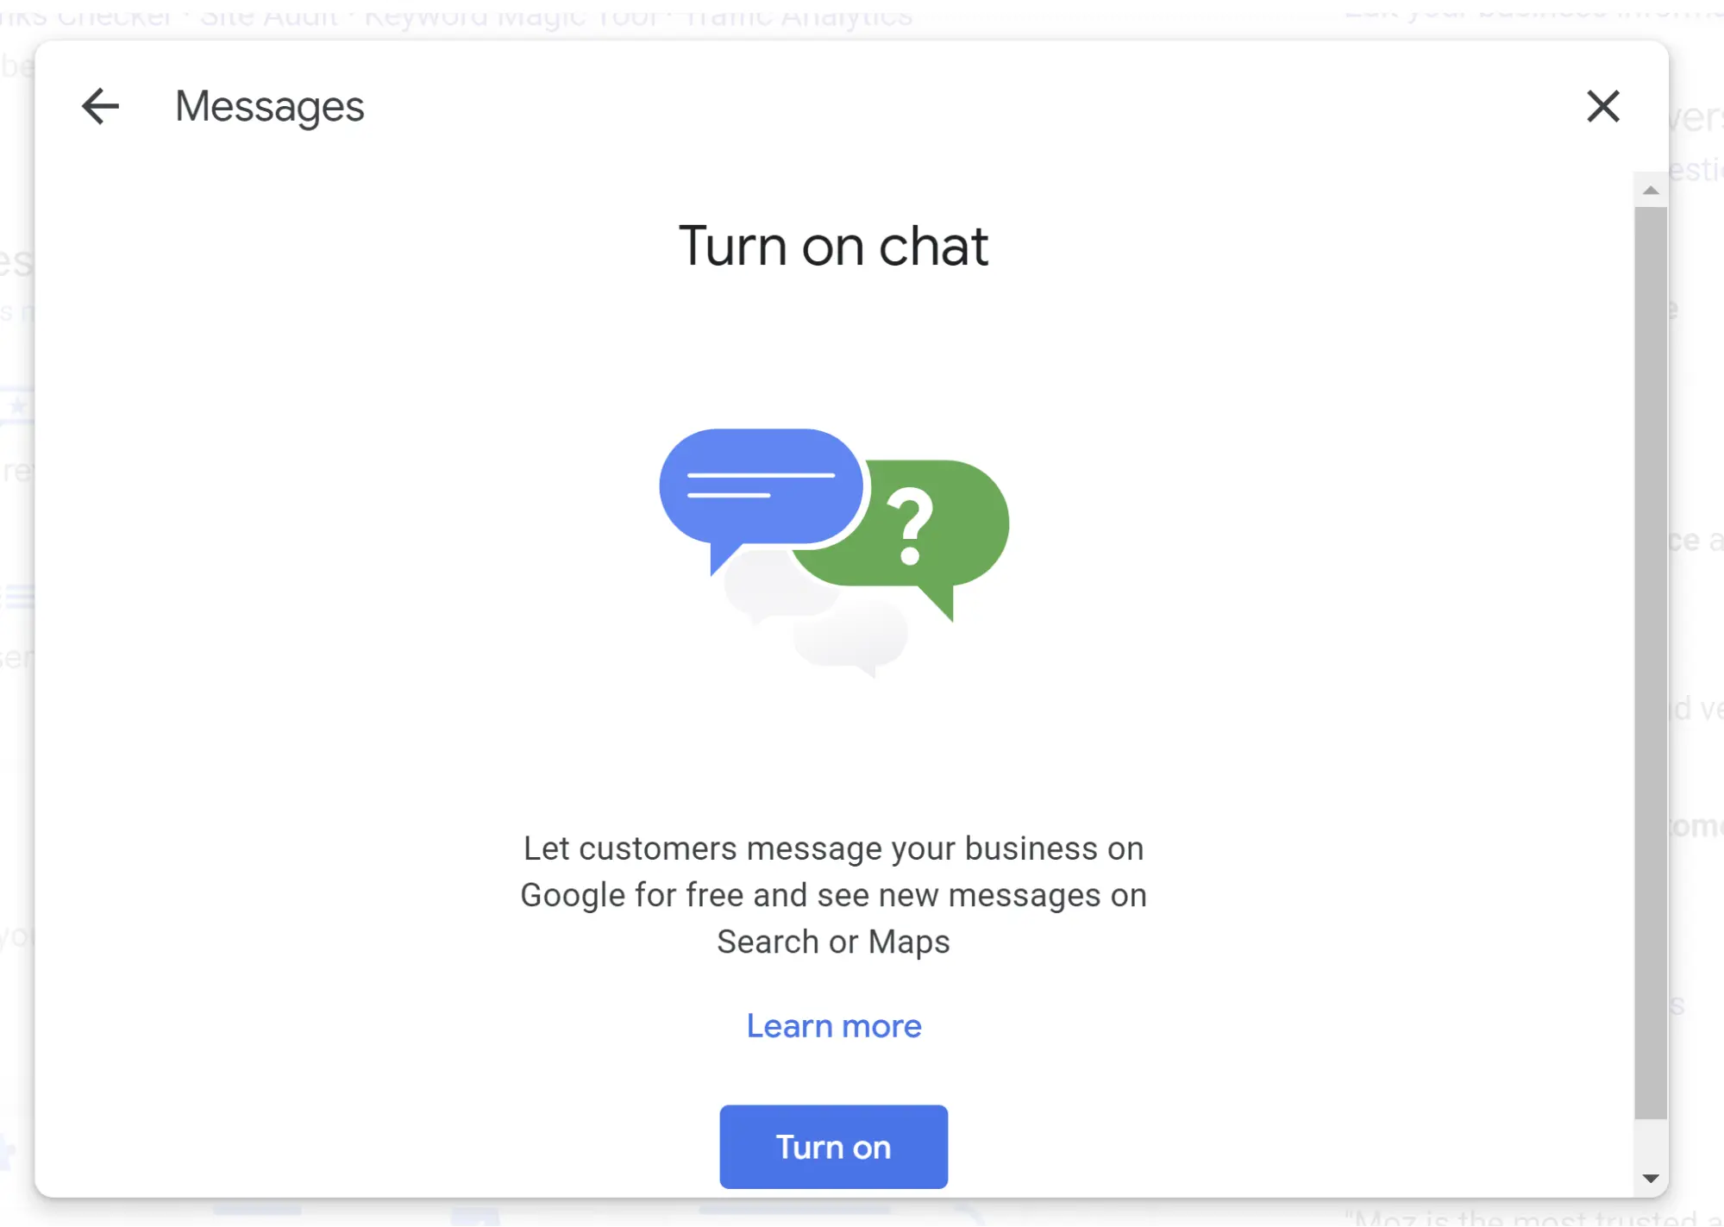
Task: Click the 'Search or Maps' text line
Action: pyautogui.click(x=833, y=942)
